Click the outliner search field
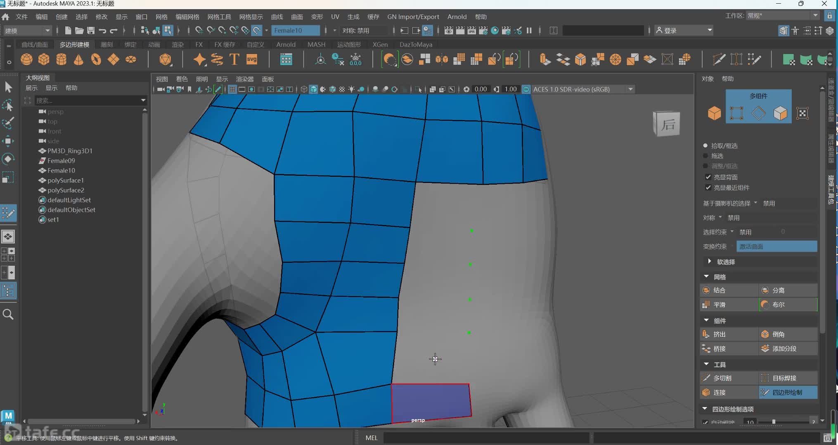Image resolution: width=838 pixels, height=445 pixels. point(87,100)
